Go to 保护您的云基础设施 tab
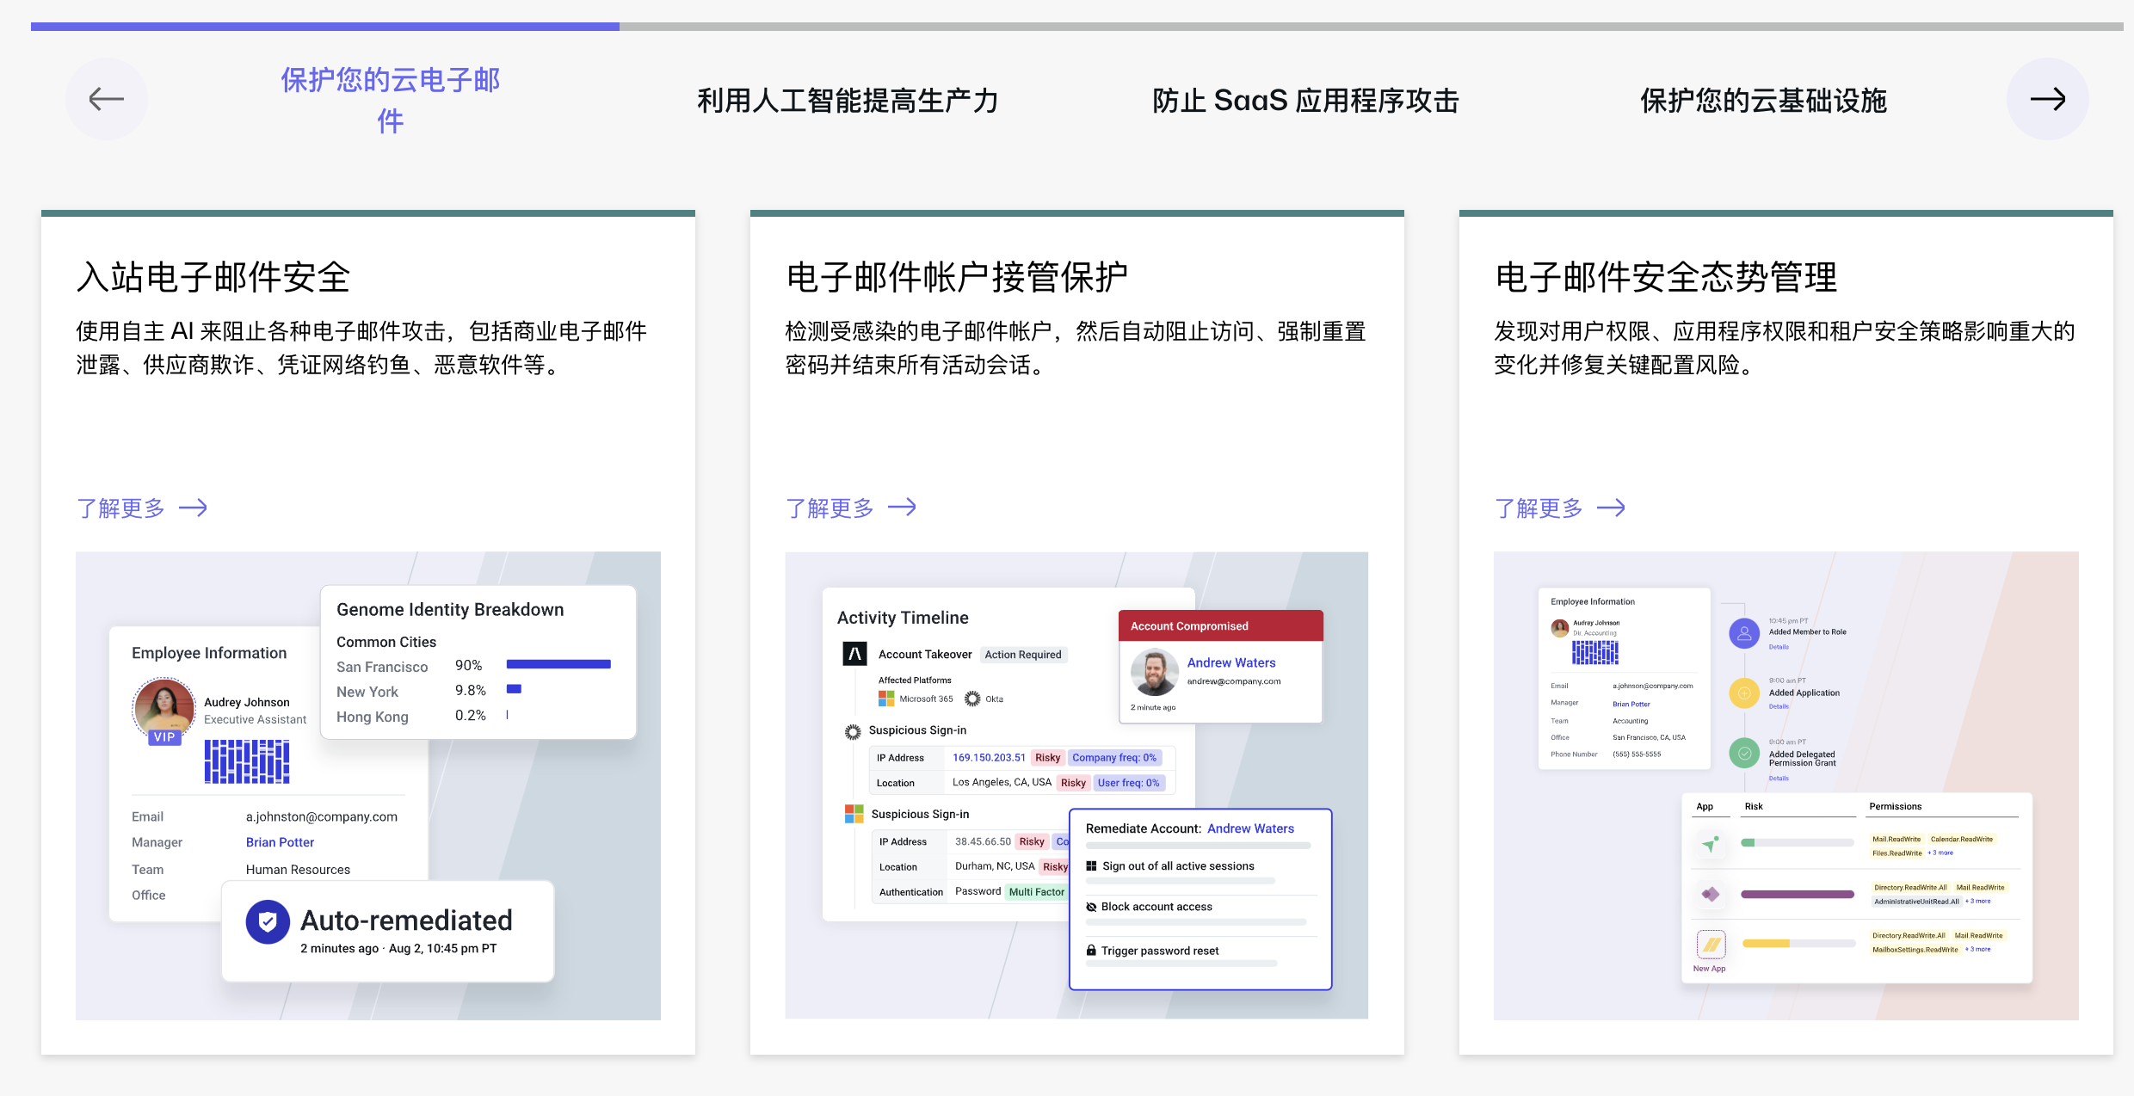2134x1096 pixels. click(1763, 101)
